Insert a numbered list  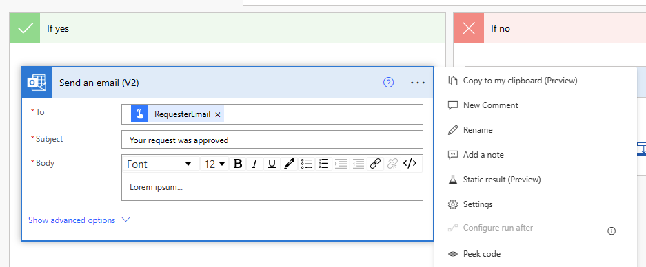(323, 164)
